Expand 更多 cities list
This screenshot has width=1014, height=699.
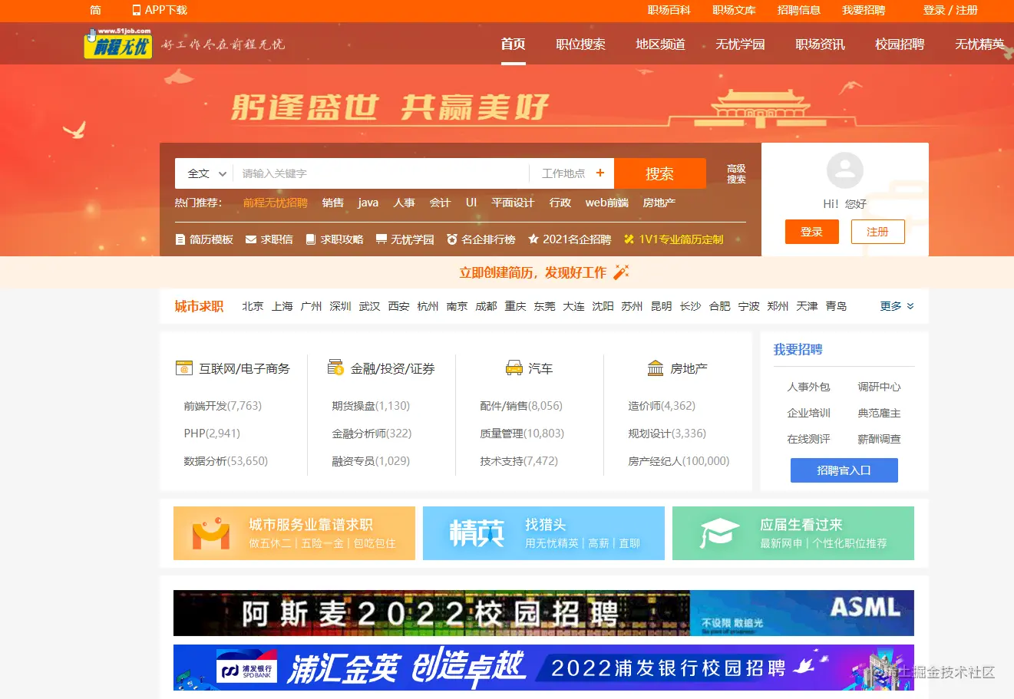pos(897,306)
